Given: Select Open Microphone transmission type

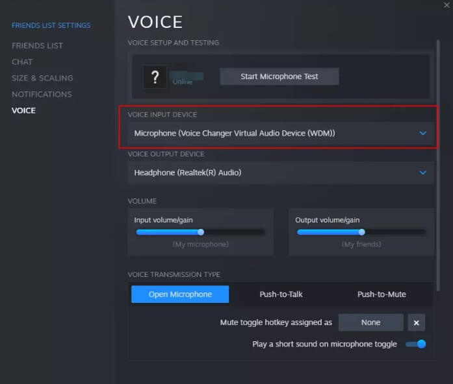Looking at the screenshot, I should tap(180, 294).
